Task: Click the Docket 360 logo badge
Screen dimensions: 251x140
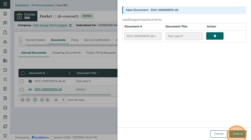Action: pyautogui.click(x=26, y=16)
